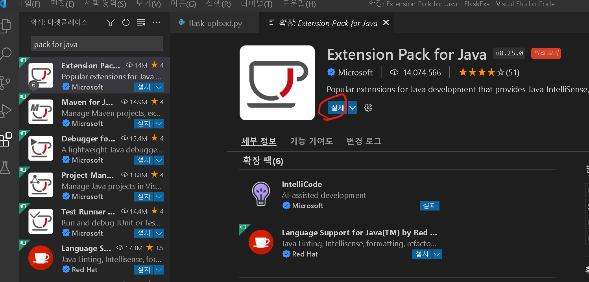The height and width of the screenshot is (282, 589).
Task: Open the 보기(V) menu
Action: [148, 4]
